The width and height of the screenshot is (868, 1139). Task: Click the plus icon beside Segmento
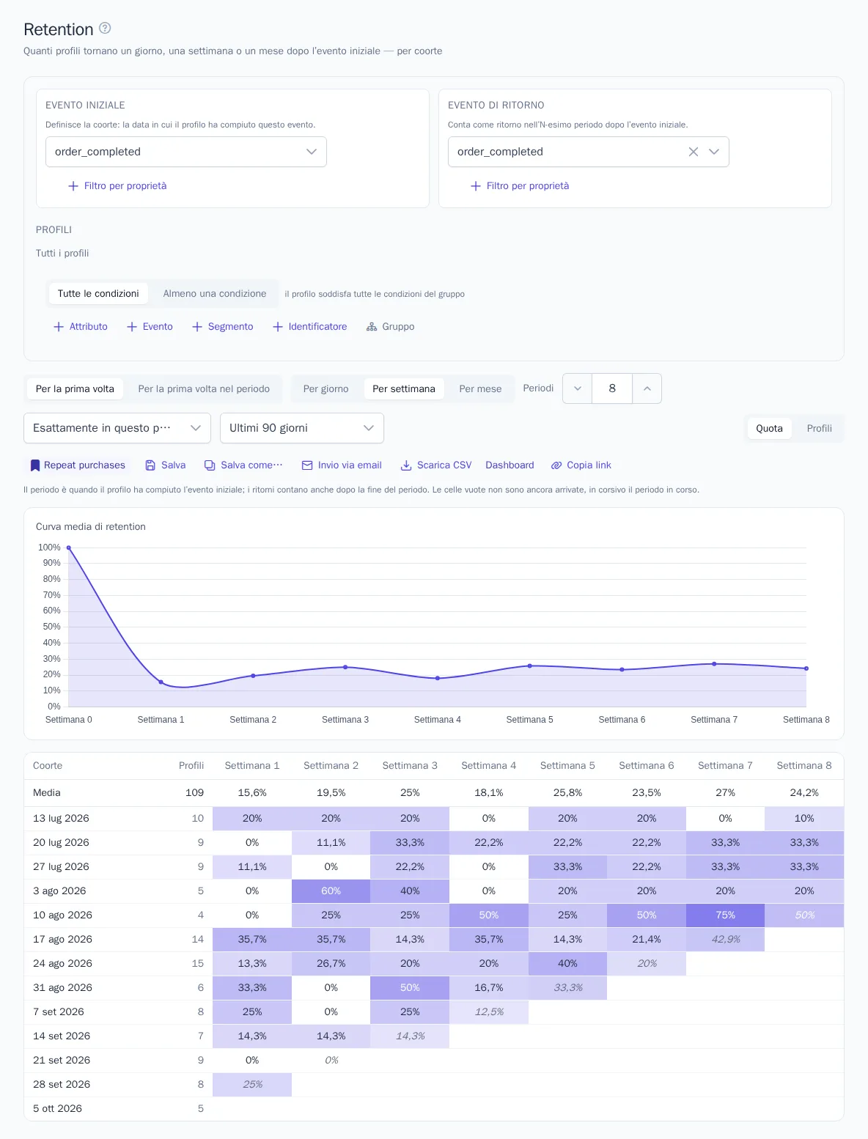click(x=197, y=327)
